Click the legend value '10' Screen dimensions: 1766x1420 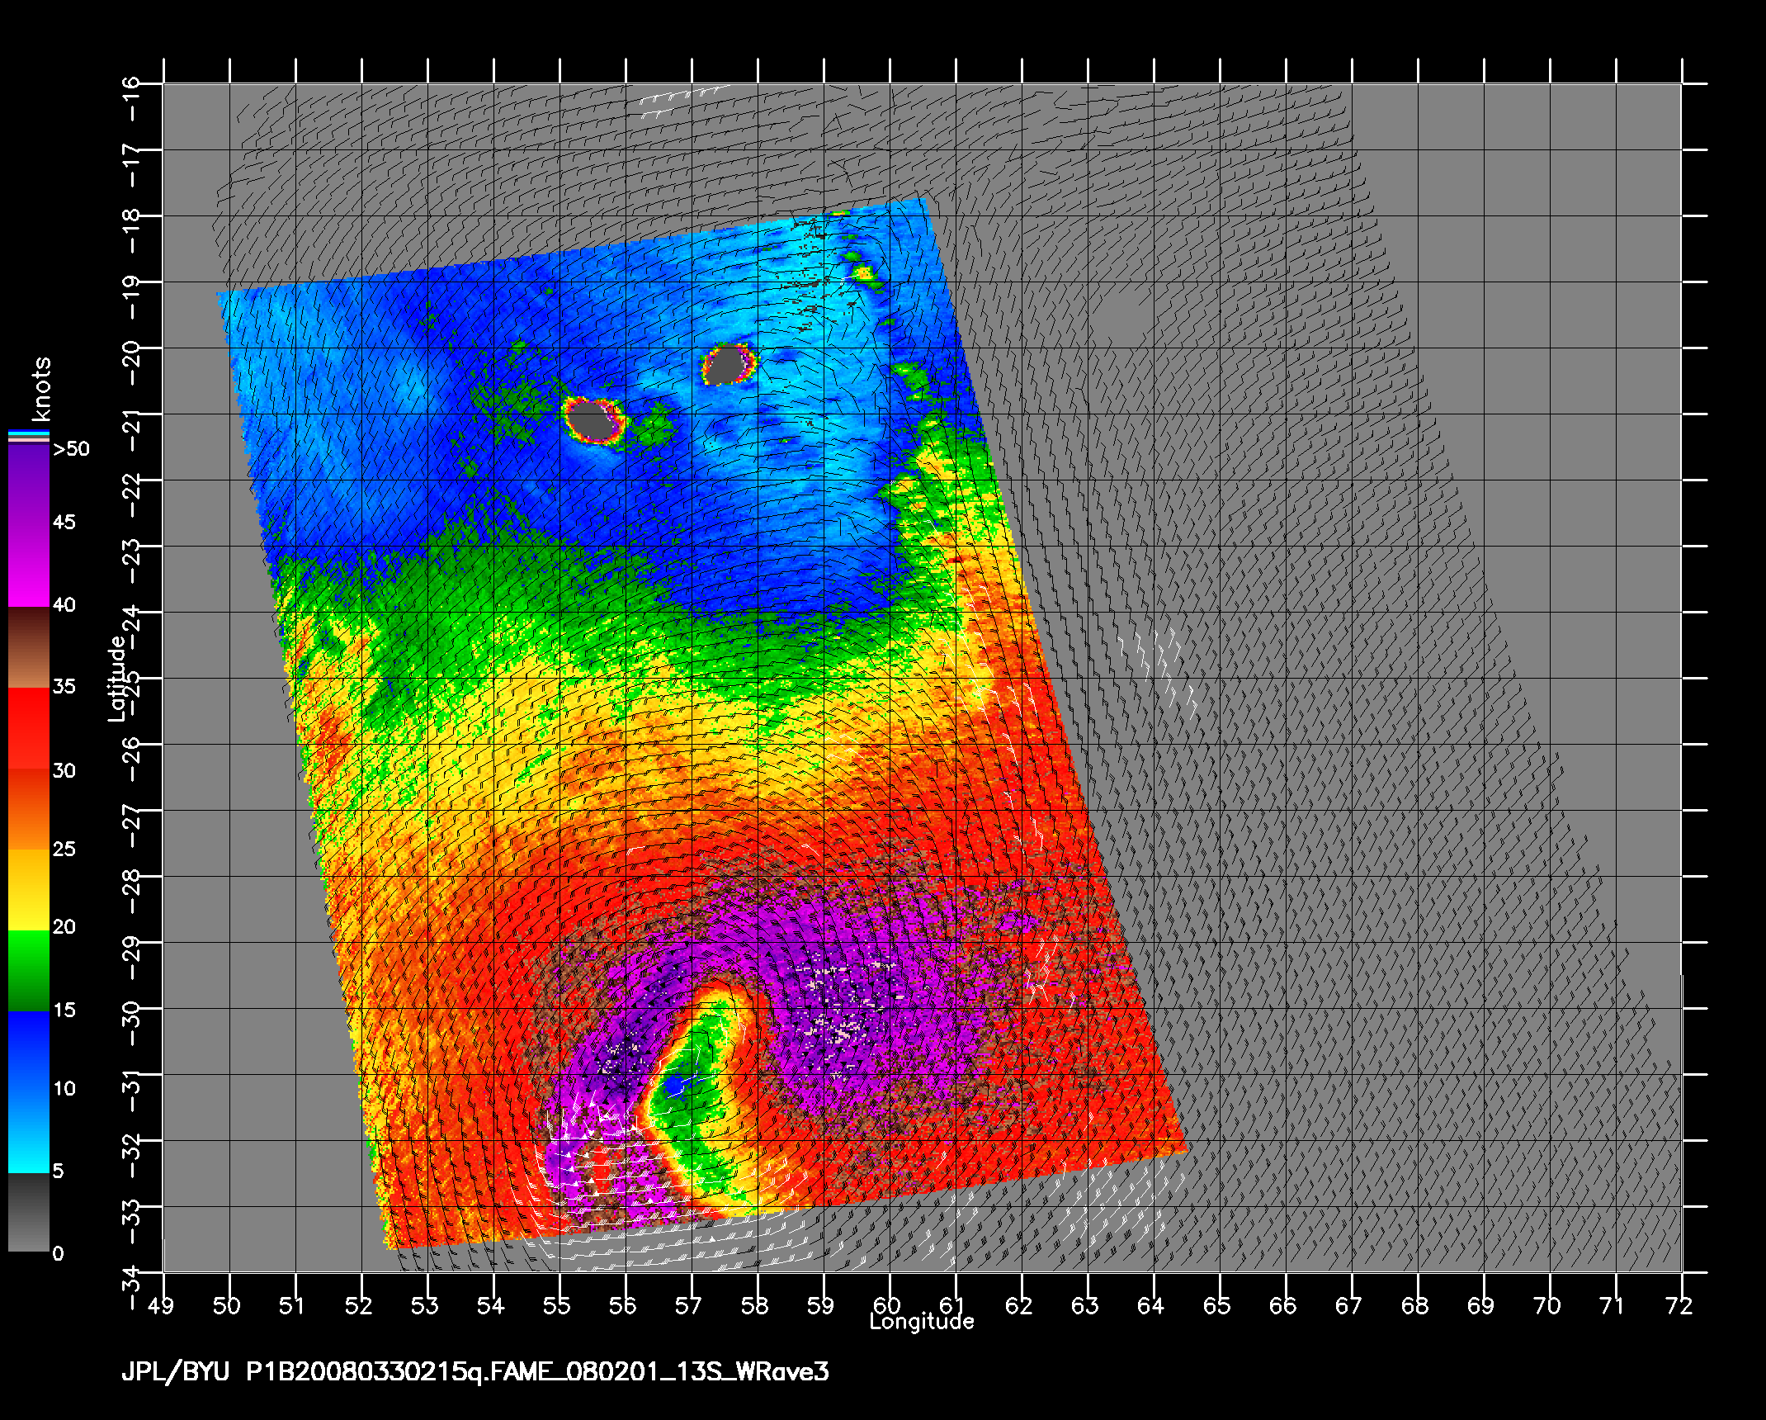click(64, 1088)
